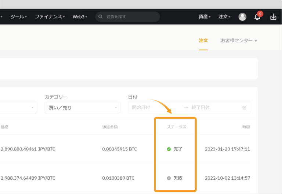Click the 日付 label
This screenshot has width=282, height=194.
pos(133,97)
